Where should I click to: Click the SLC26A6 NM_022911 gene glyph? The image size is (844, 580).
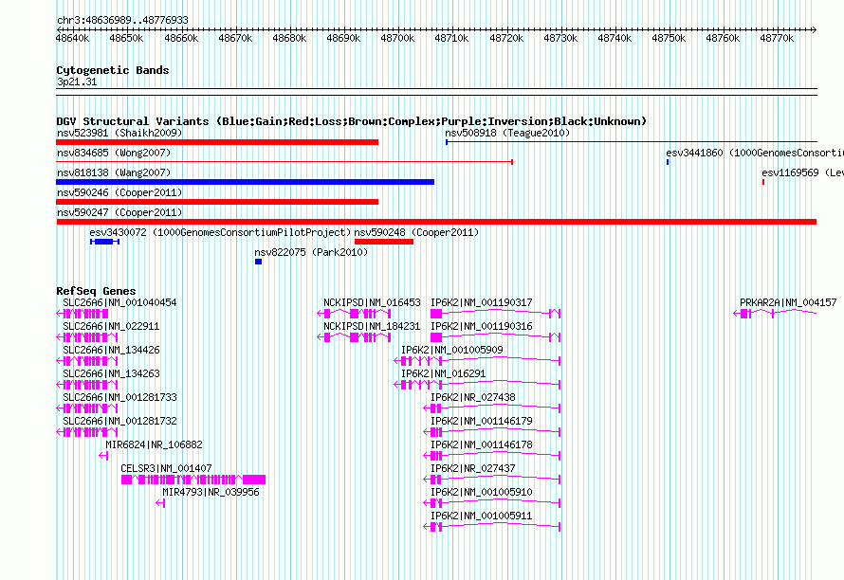pyautogui.click(x=86, y=337)
